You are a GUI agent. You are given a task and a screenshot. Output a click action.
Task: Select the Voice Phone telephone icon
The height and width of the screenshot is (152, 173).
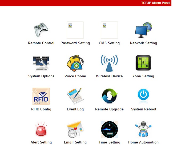coord(75,63)
